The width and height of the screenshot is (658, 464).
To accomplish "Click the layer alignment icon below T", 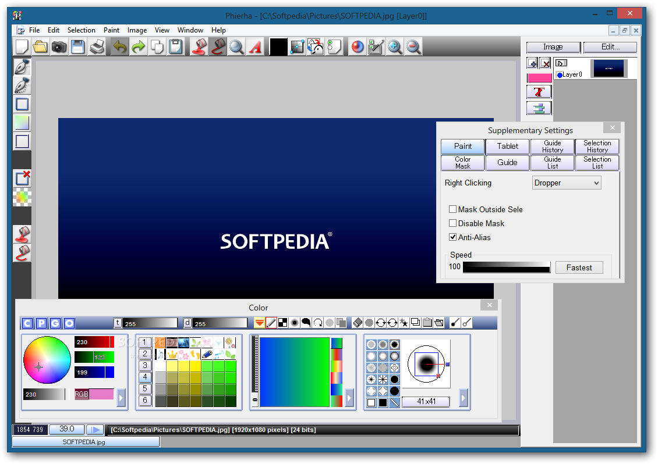I will (539, 108).
